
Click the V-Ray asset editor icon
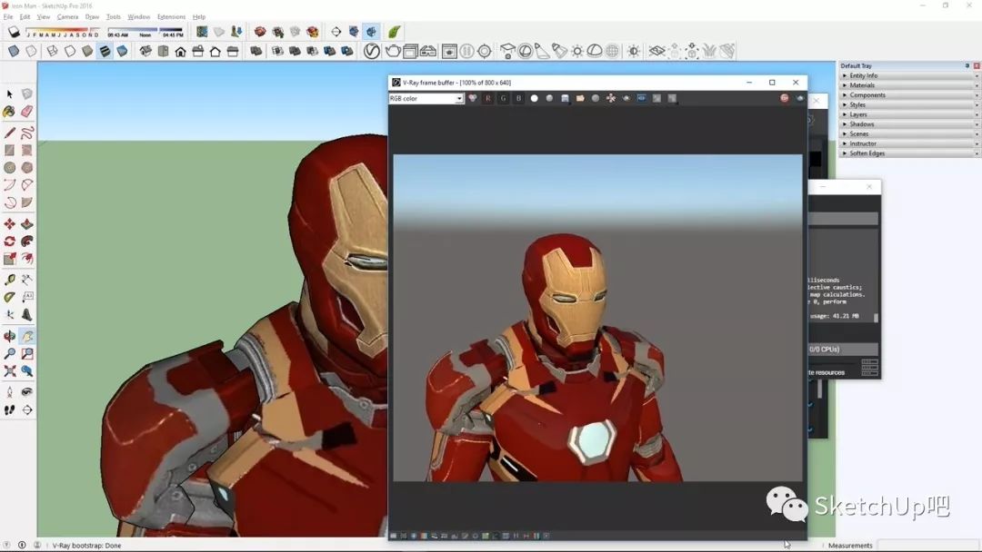point(371,52)
